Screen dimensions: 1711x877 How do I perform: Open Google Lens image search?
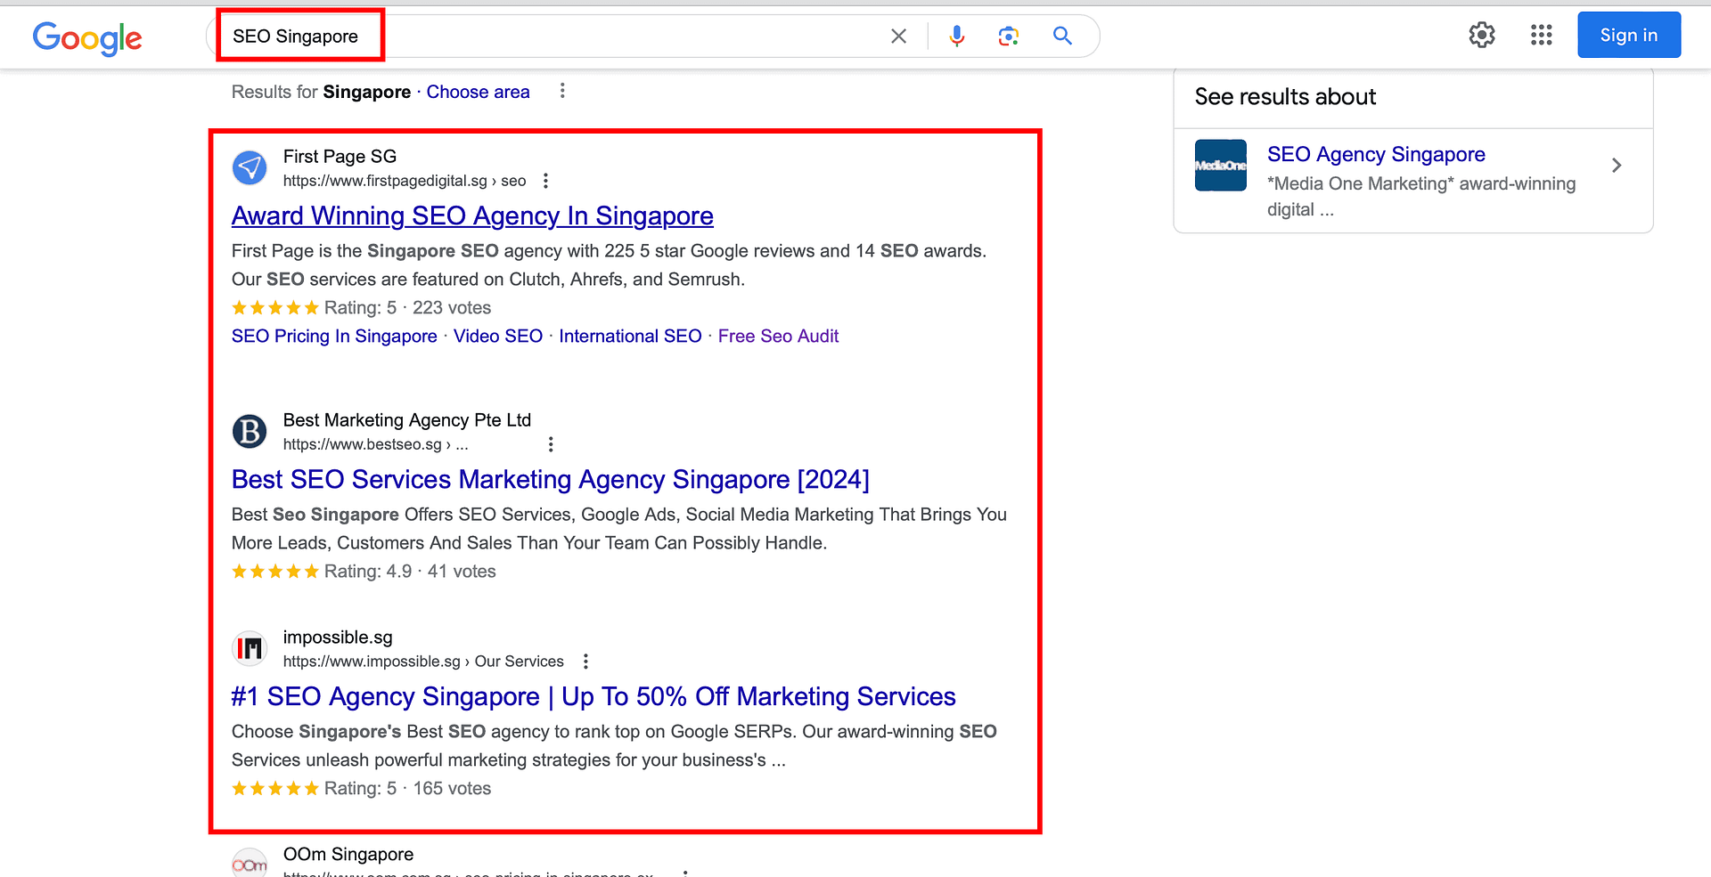[x=1008, y=36]
